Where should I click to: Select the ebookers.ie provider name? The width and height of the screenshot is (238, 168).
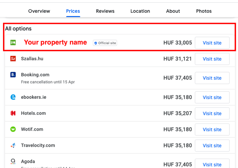[34, 97]
